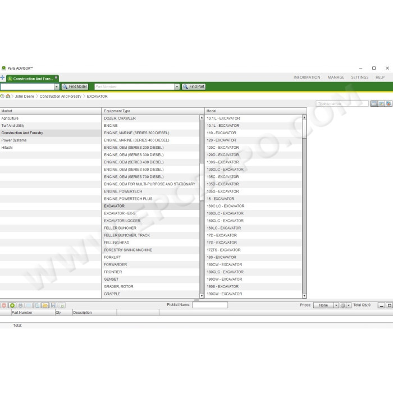
Task: Click the blank rectangle icon after the print icon
Action: click(29, 305)
